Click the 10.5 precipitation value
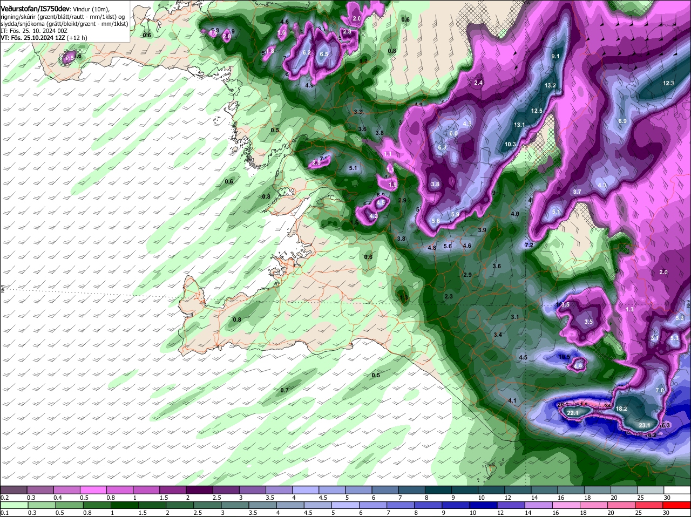 coord(564,357)
